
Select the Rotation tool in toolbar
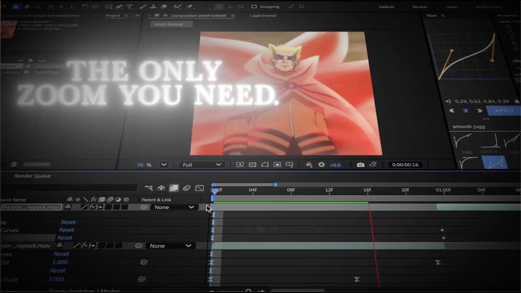(x=85, y=7)
